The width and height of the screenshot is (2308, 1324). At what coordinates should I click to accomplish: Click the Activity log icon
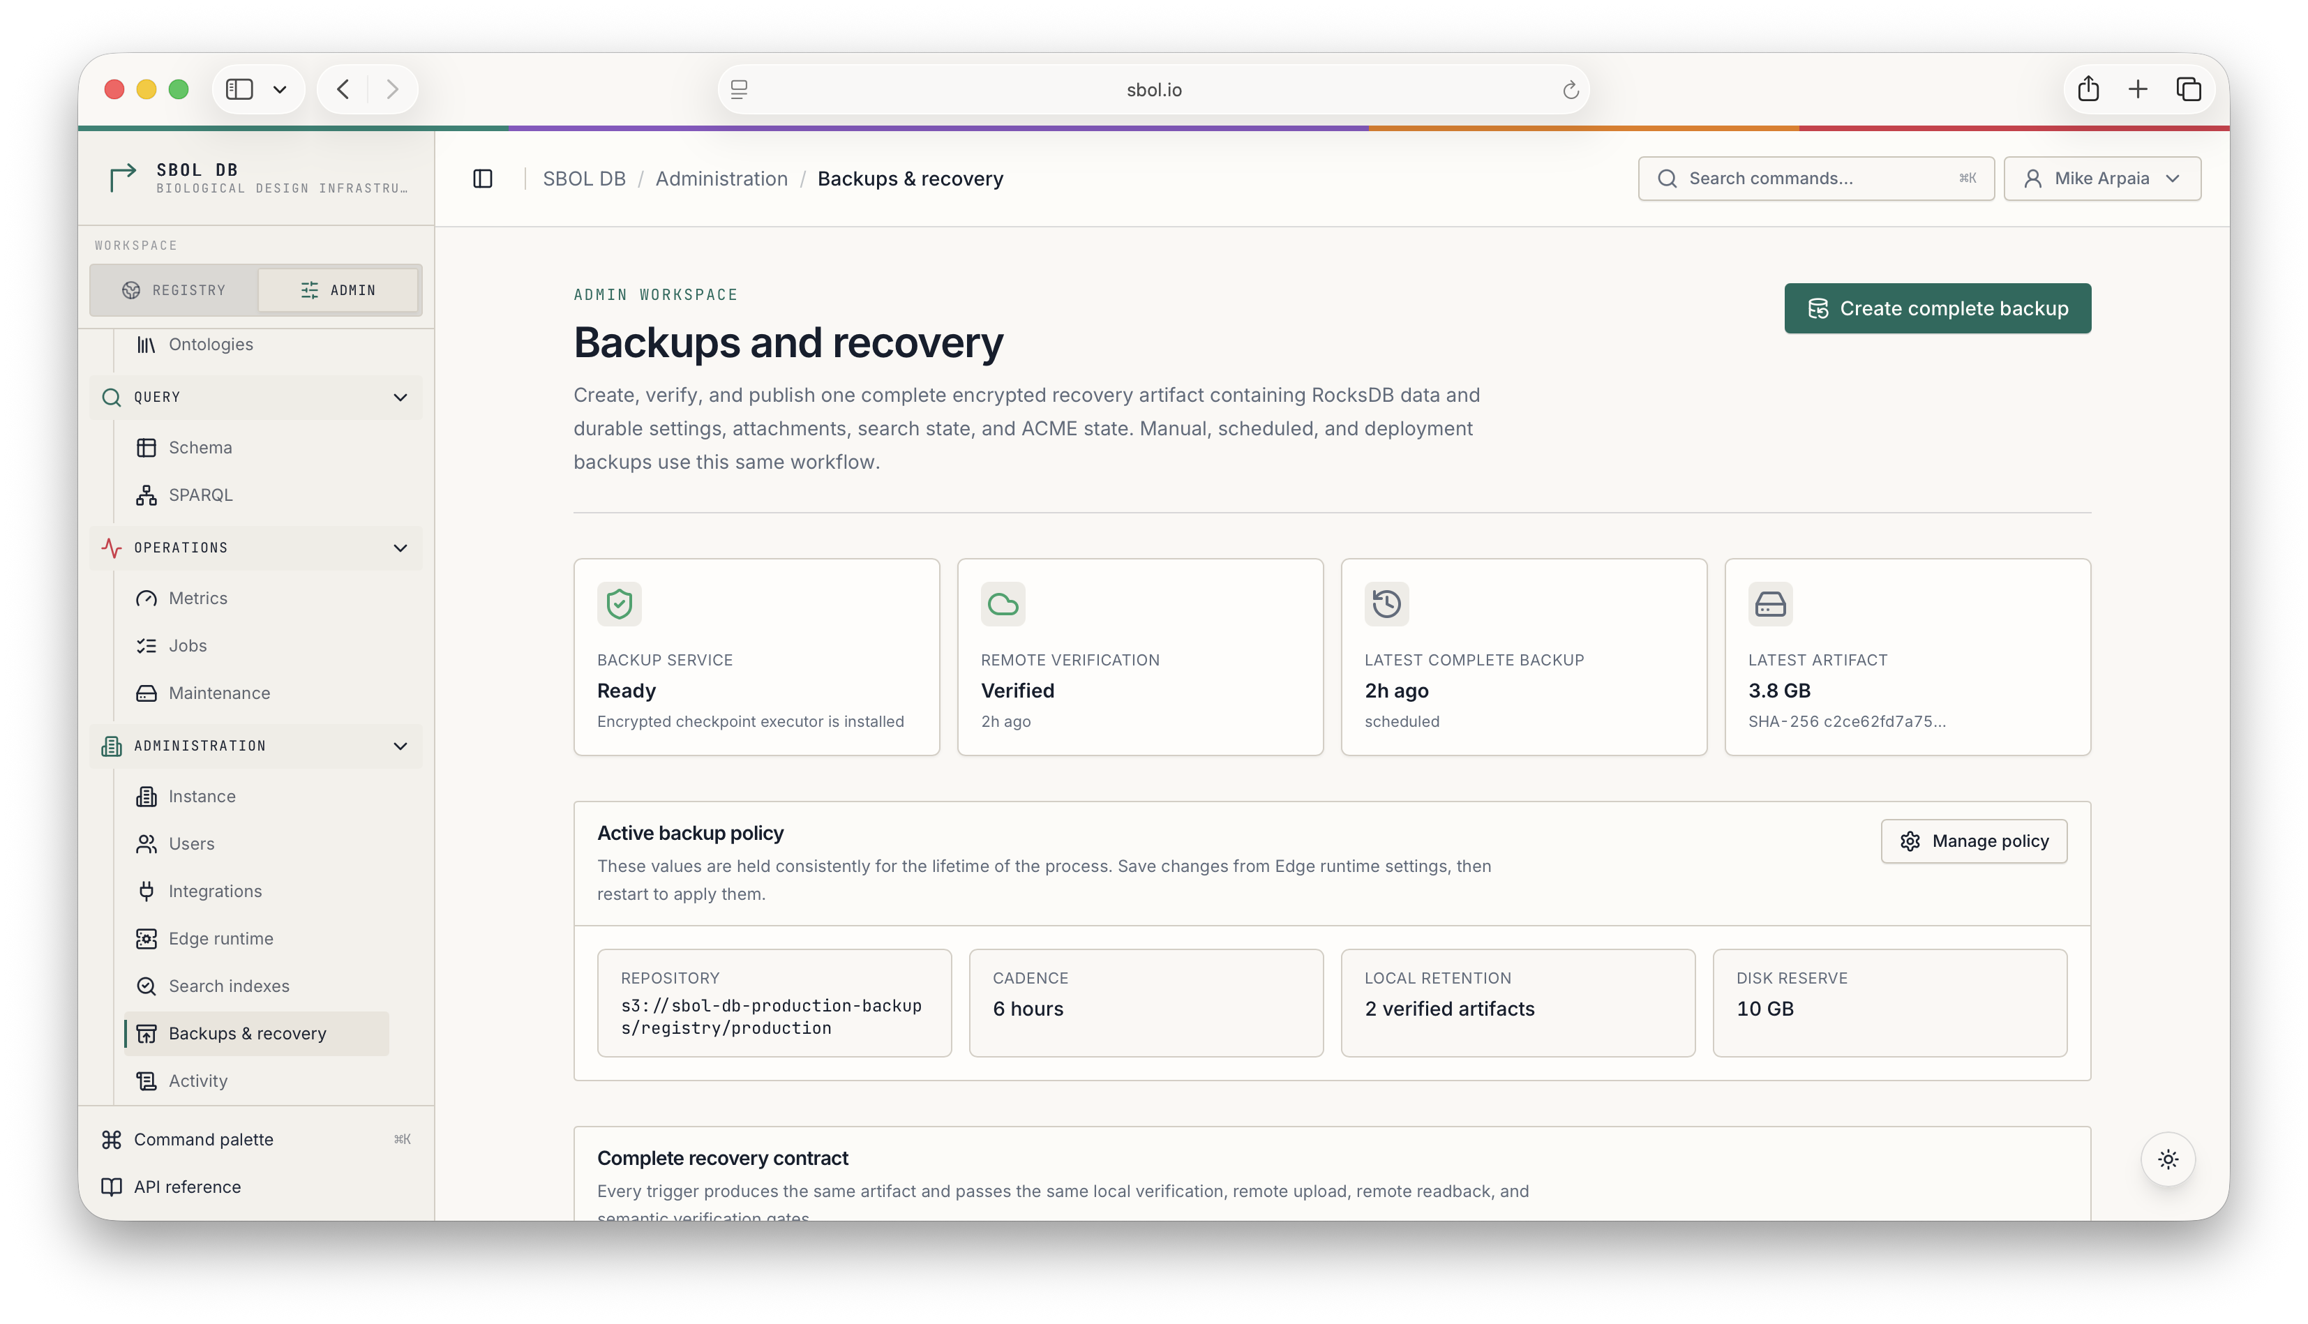[x=147, y=1081]
